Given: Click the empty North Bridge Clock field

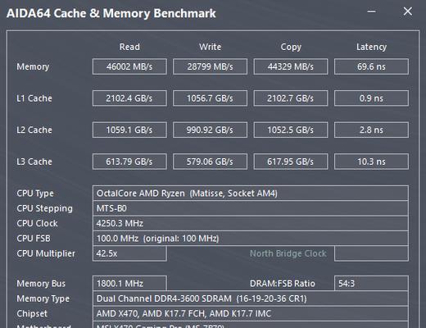Looking at the screenshot, I should 371,253.
